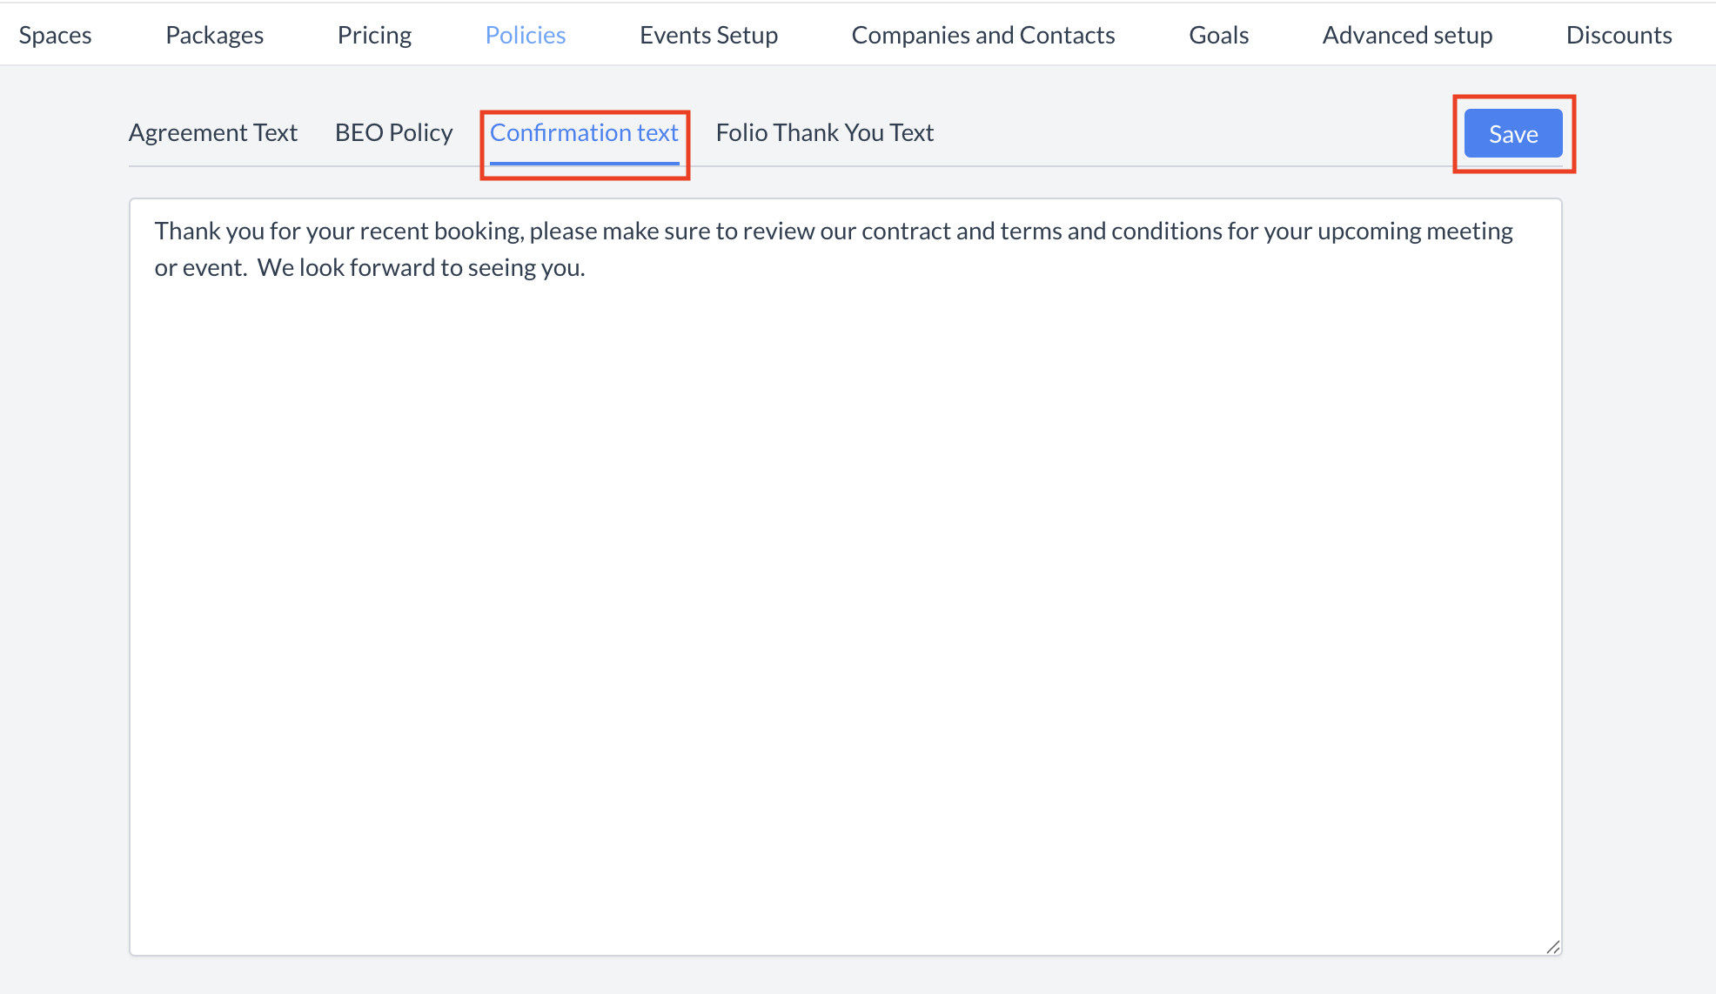Click the word "booking" in the confirmation text

[478, 232]
